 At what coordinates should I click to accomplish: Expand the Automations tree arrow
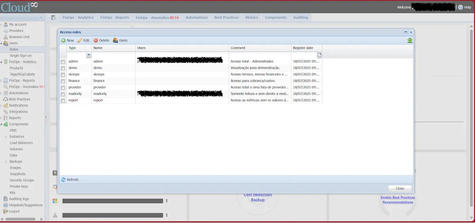[x=1, y=93]
